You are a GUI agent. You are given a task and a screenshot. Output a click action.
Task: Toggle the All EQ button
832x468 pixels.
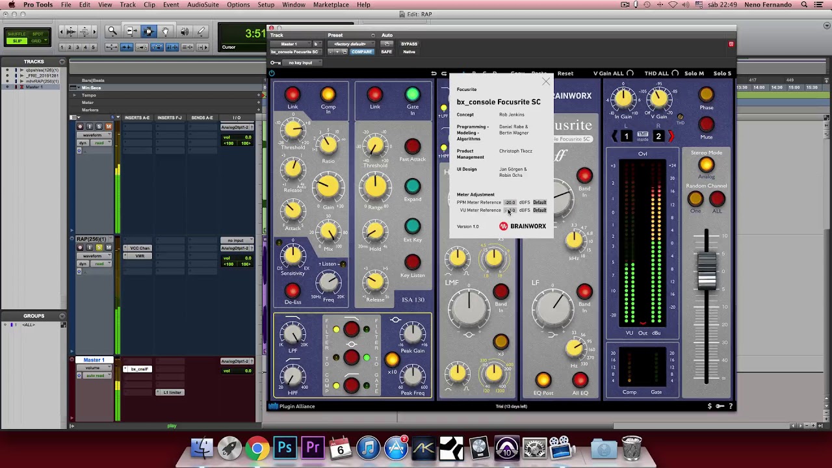580,380
